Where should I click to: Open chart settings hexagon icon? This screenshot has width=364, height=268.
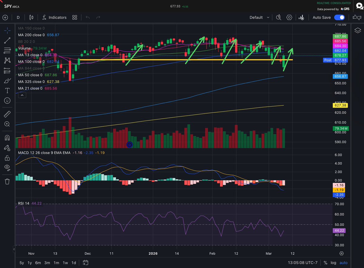point(289,17)
